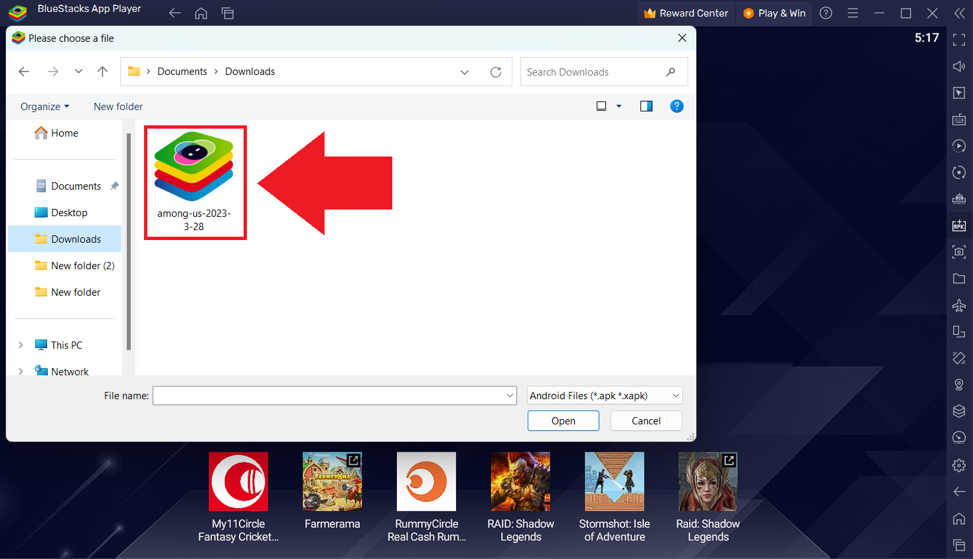Click the rotate screen icon in sidebar
This screenshot has height=559, width=973.
tap(959, 332)
